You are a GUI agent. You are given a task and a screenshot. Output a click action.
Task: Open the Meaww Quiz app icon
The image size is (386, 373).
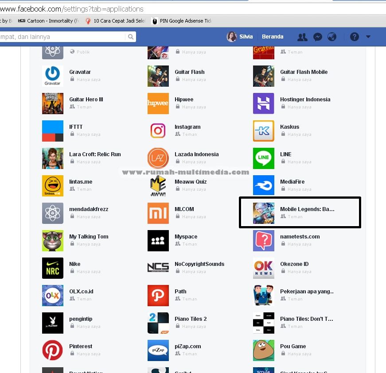point(158,186)
